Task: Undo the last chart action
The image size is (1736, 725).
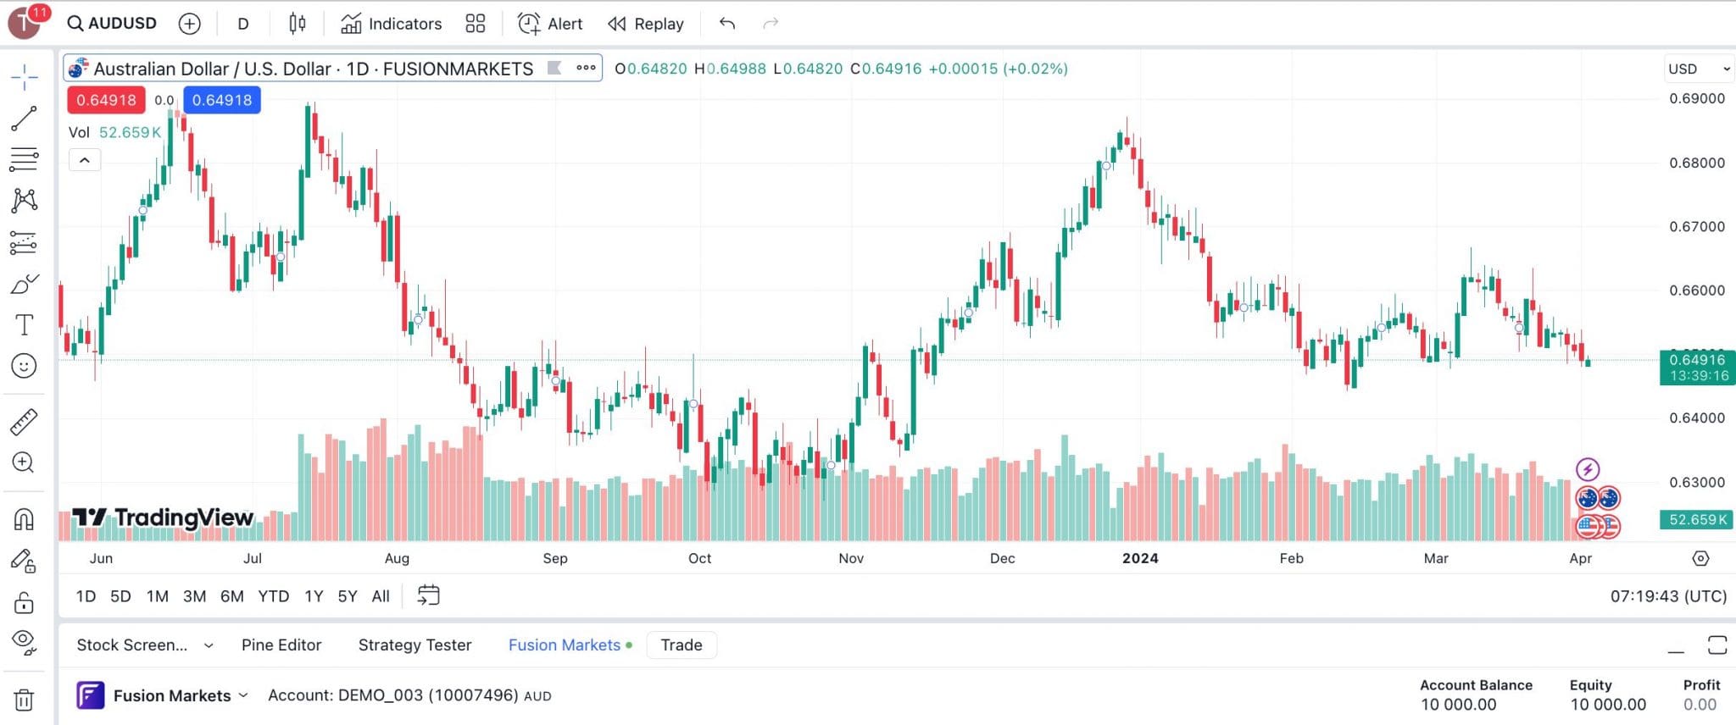Action: (x=727, y=24)
